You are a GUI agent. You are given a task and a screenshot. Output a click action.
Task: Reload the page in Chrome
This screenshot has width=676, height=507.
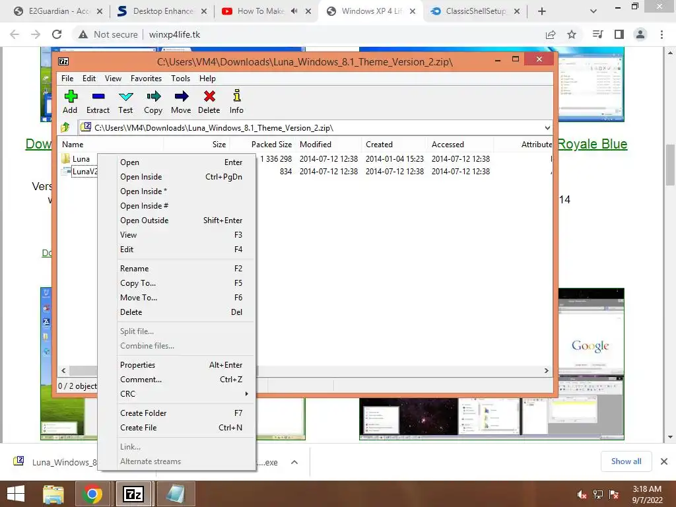pyautogui.click(x=57, y=34)
